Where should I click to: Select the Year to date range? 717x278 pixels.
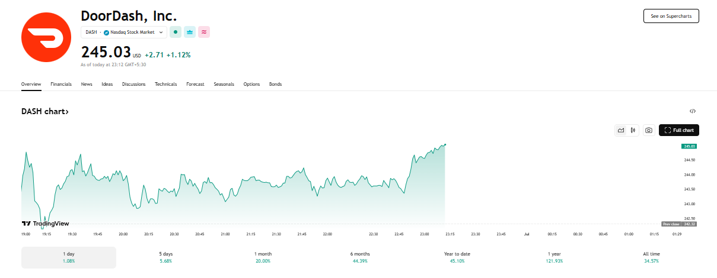point(457,257)
